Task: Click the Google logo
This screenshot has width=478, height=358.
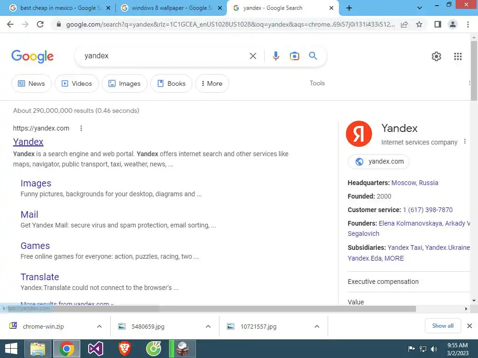Action: [32, 56]
